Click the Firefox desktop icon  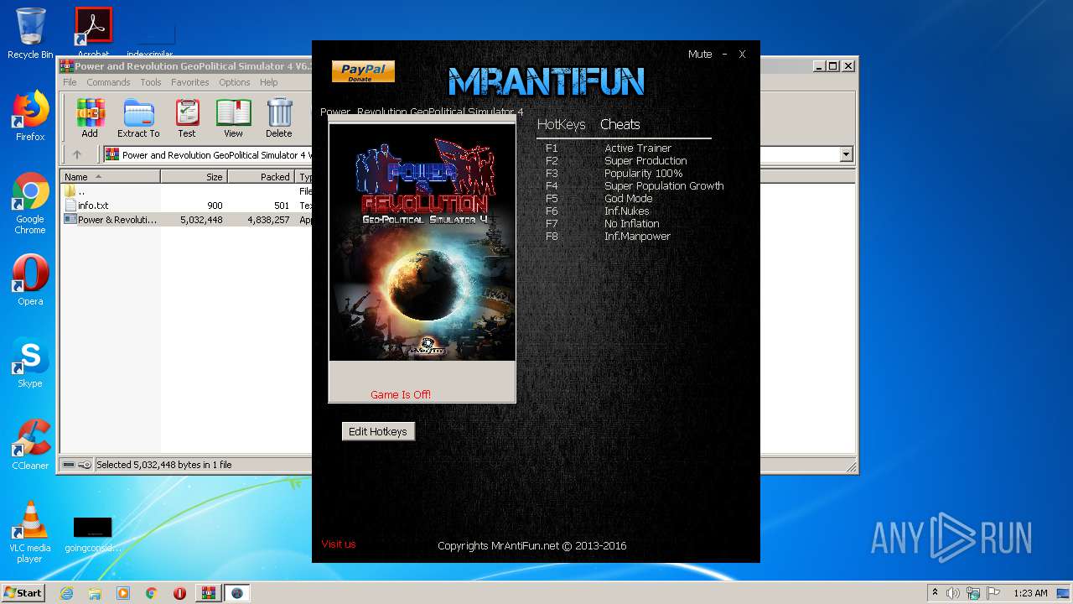click(30, 117)
